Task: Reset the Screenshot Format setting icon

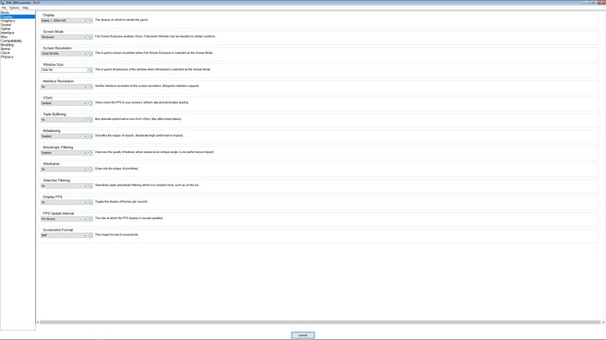Action: click(91, 235)
